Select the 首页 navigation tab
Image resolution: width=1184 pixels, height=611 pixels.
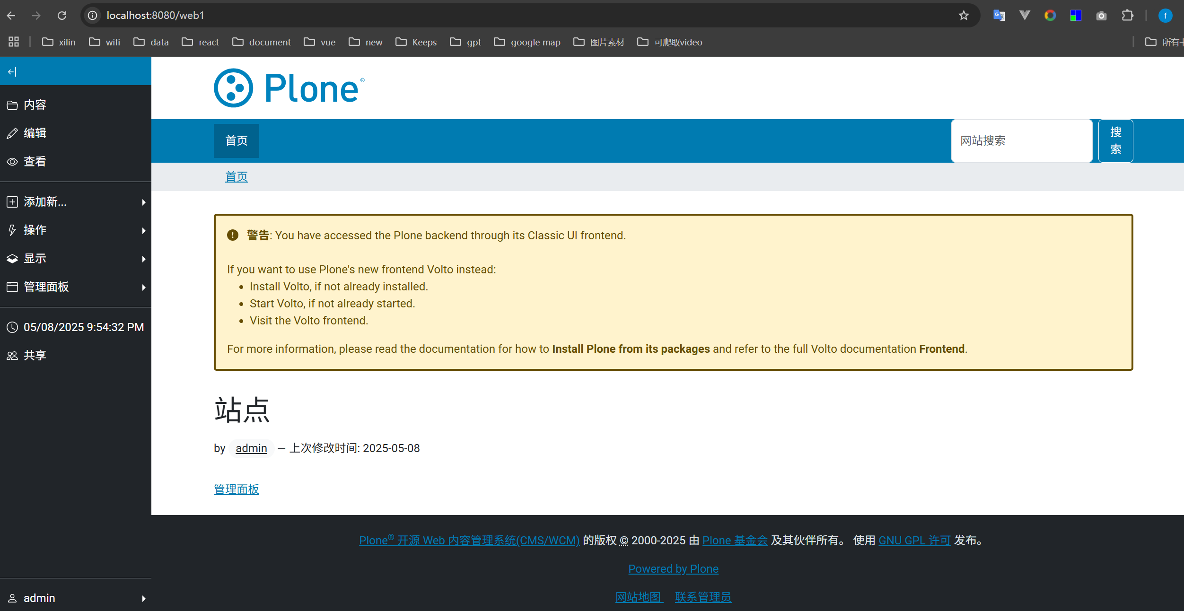click(236, 141)
